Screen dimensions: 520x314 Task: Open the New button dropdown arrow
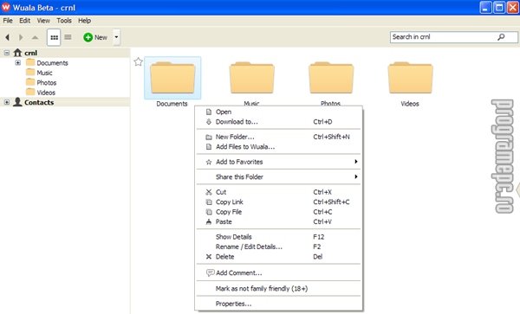(116, 37)
